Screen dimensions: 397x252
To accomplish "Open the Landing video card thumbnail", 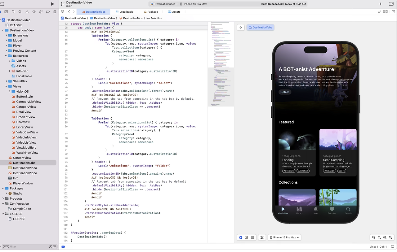I will pos(297,139).
